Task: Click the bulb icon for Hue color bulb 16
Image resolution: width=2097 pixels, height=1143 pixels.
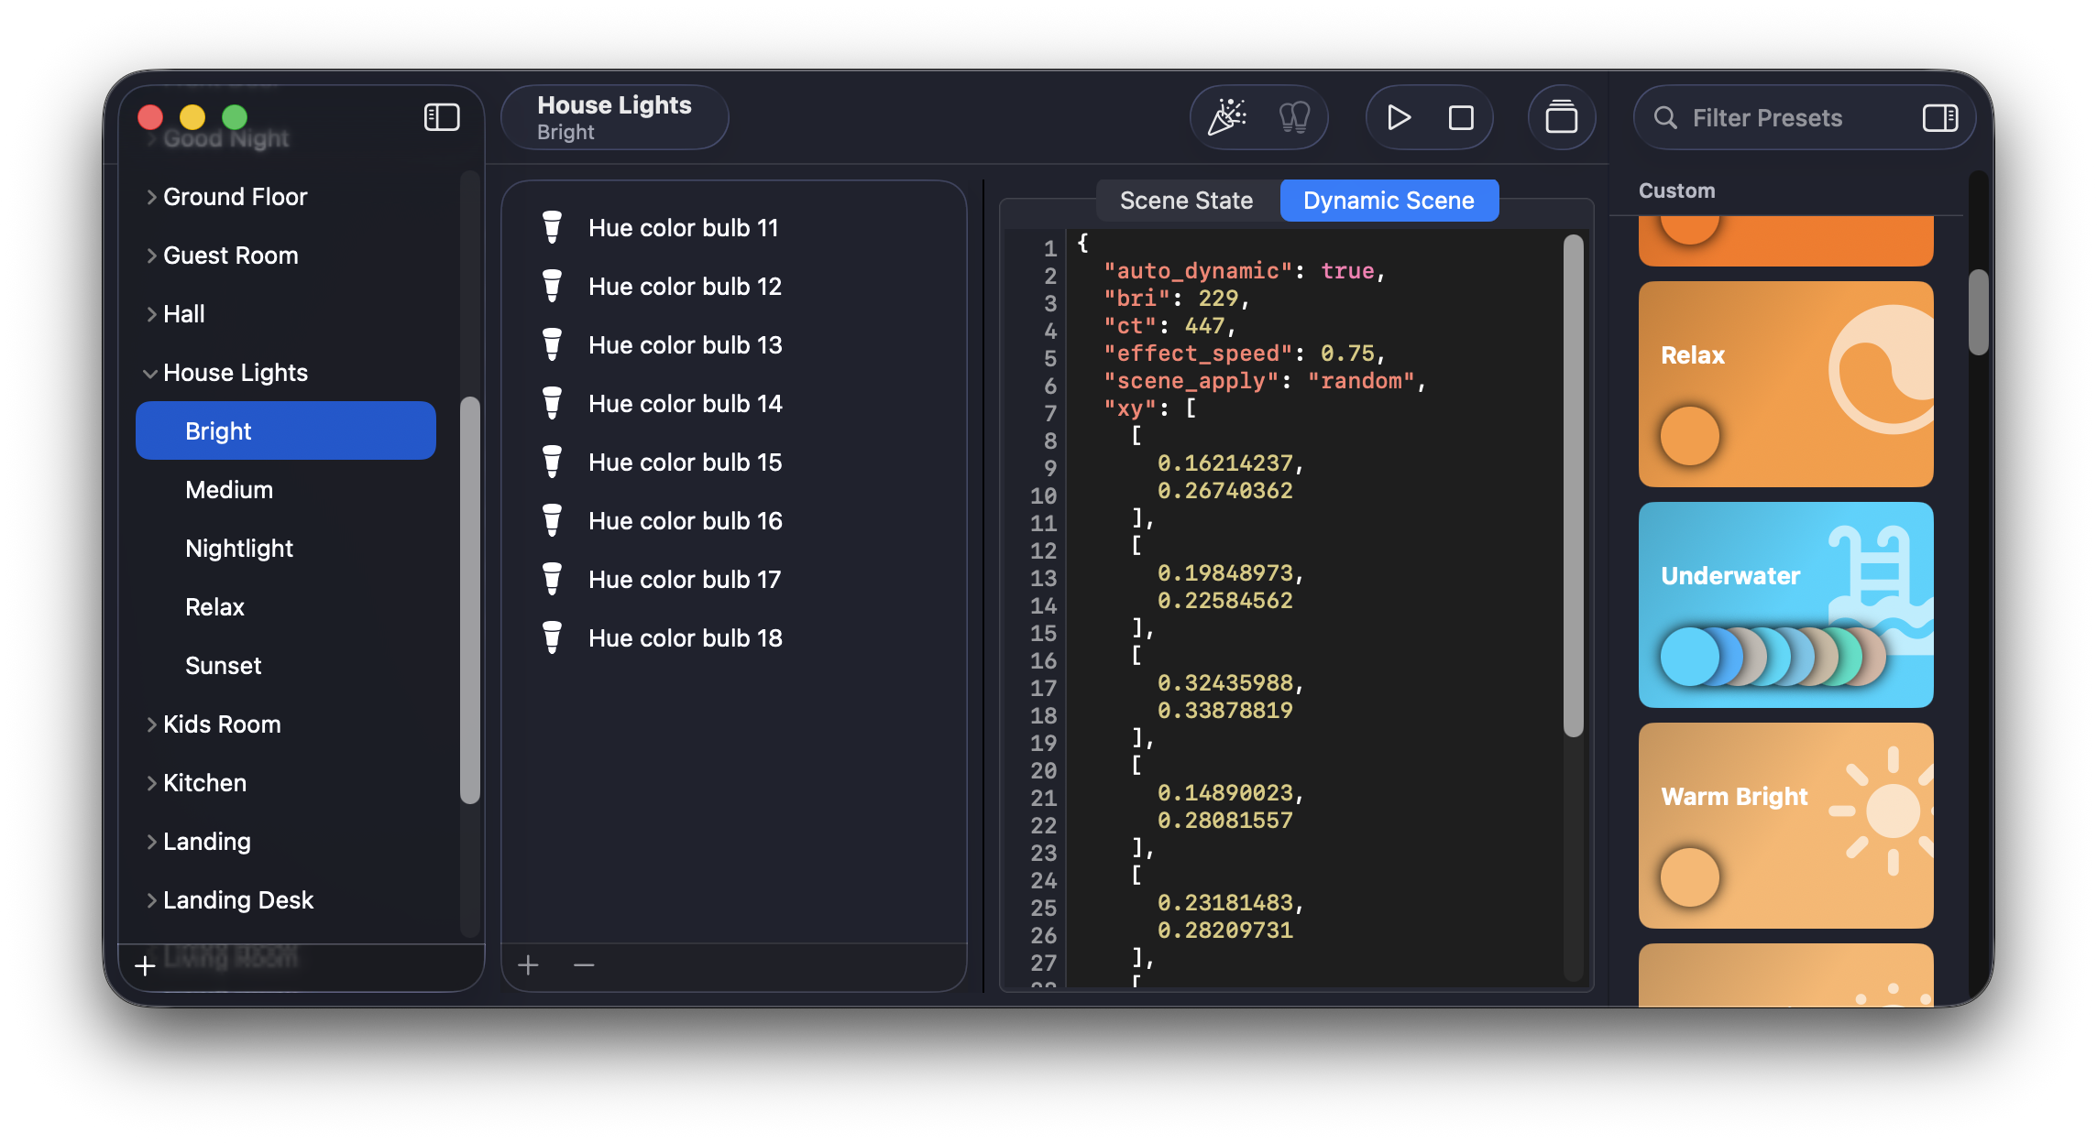Action: tap(552, 520)
